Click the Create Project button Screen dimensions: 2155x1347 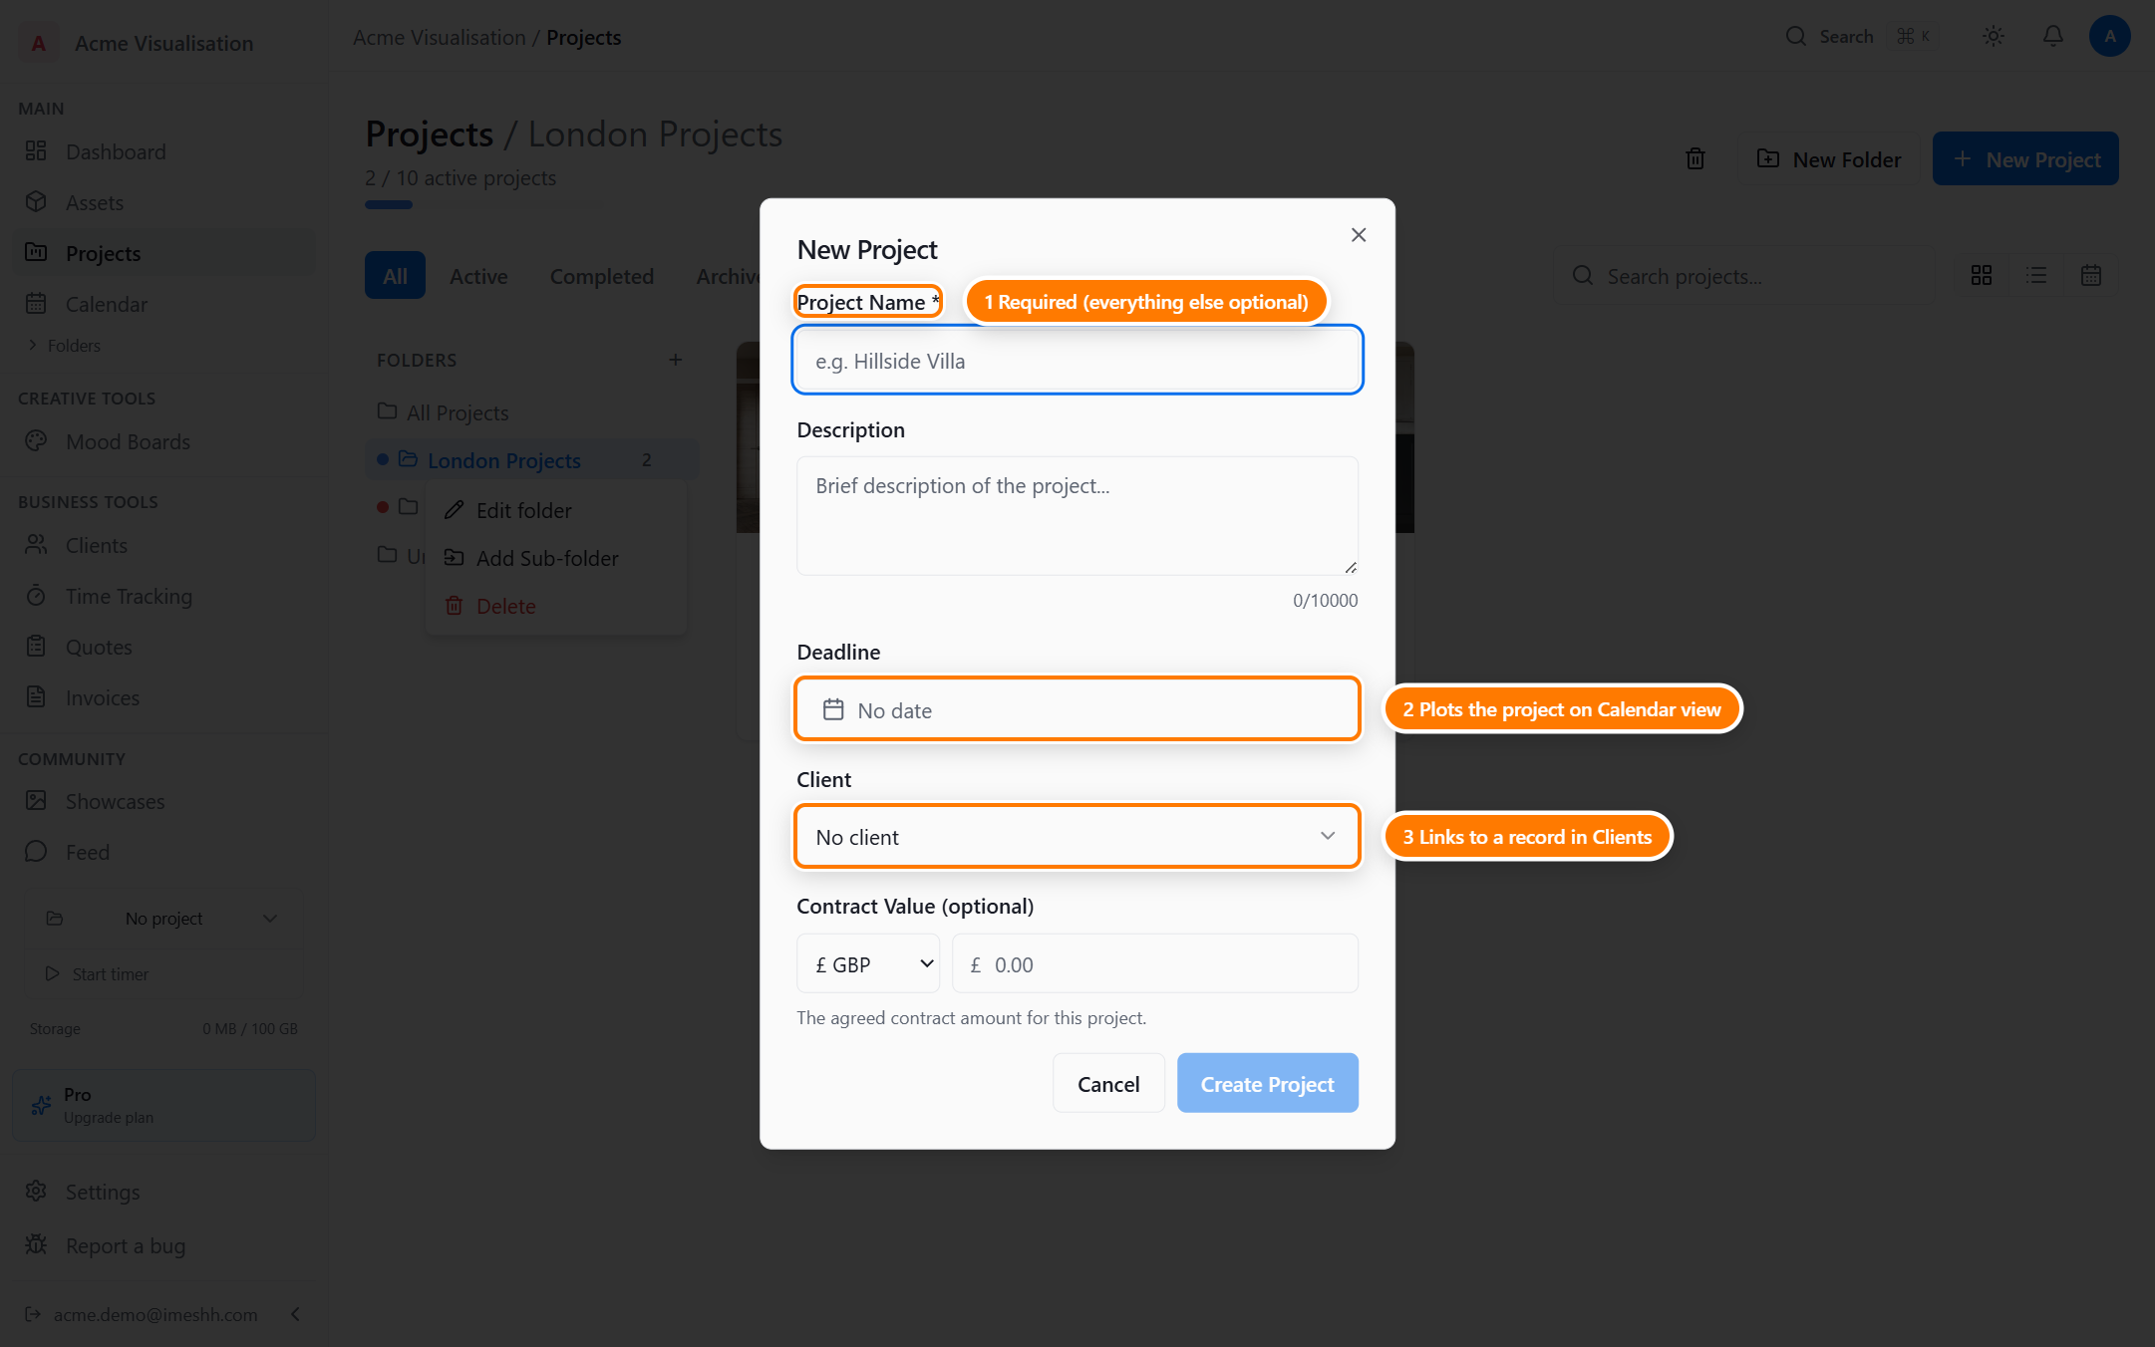pos(1267,1083)
